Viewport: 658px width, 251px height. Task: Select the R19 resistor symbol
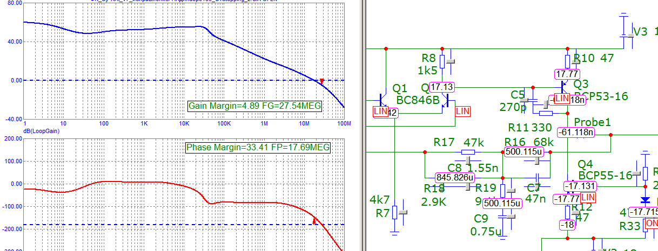tap(503, 191)
